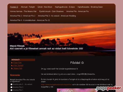Image resolution: width=123 pixels, height=92 pixels.
Task: Click the clipfish logo on video
Action: pyautogui.click(x=66, y=91)
